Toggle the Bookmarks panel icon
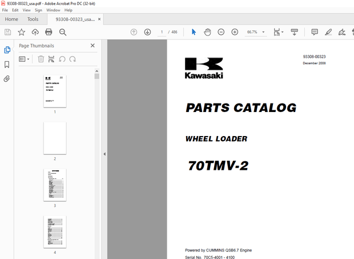This screenshot has height=259, width=354. pyautogui.click(x=7, y=64)
